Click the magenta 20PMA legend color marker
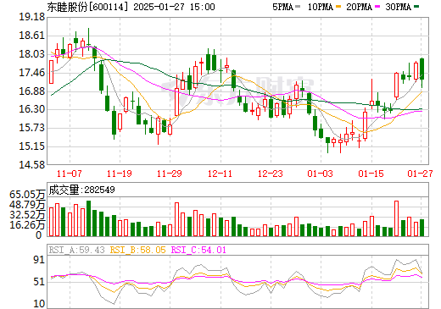441x309 pixels. click(x=377, y=7)
